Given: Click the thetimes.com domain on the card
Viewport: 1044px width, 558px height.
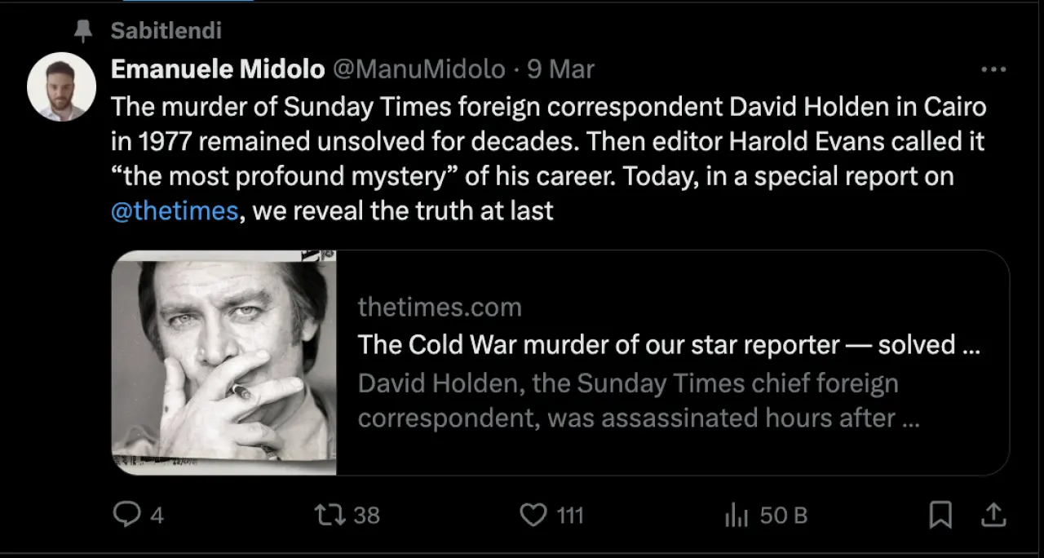Looking at the screenshot, I should [x=440, y=308].
